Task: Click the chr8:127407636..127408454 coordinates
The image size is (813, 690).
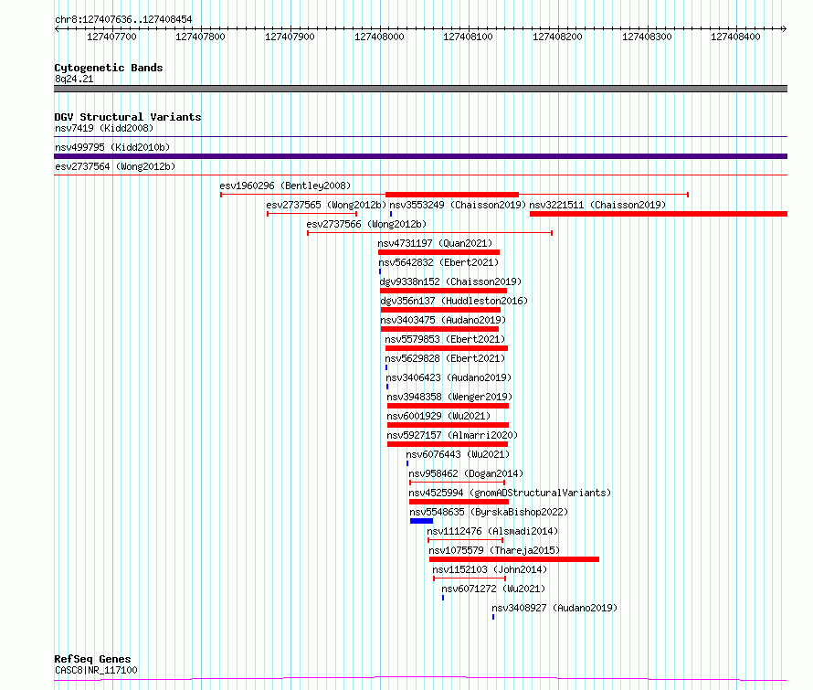Action: tap(123, 19)
